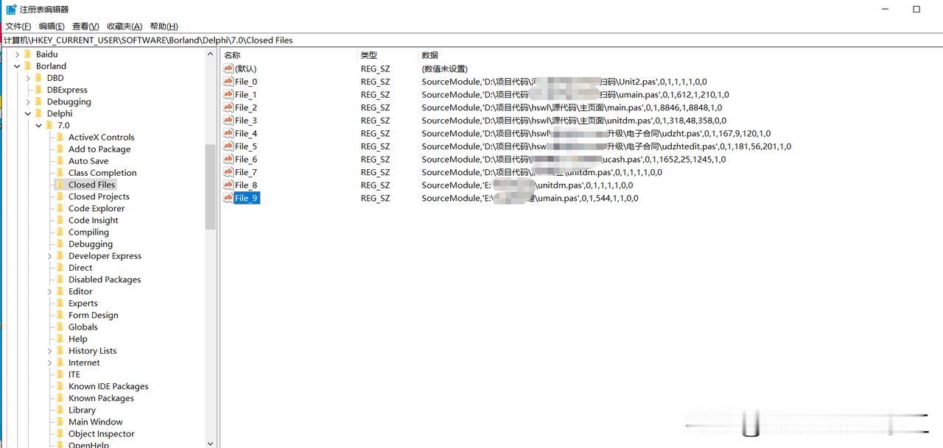Screen dimensions: 943x448
Task: Click the ab string icon for File_5
Action: pyautogui.click(x=228, y=146)
